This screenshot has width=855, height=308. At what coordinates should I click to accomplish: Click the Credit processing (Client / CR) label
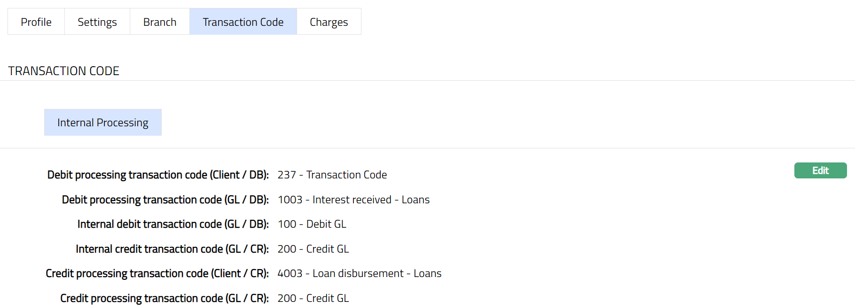click(157, 273)
